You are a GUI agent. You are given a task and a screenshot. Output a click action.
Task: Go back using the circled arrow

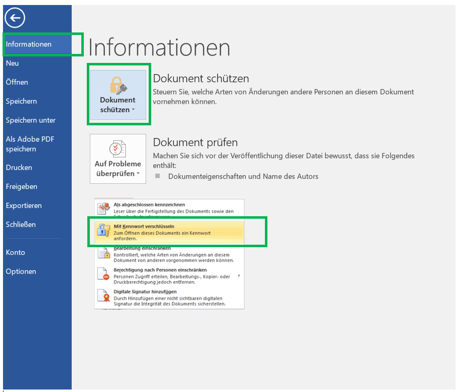pos(14,18)
